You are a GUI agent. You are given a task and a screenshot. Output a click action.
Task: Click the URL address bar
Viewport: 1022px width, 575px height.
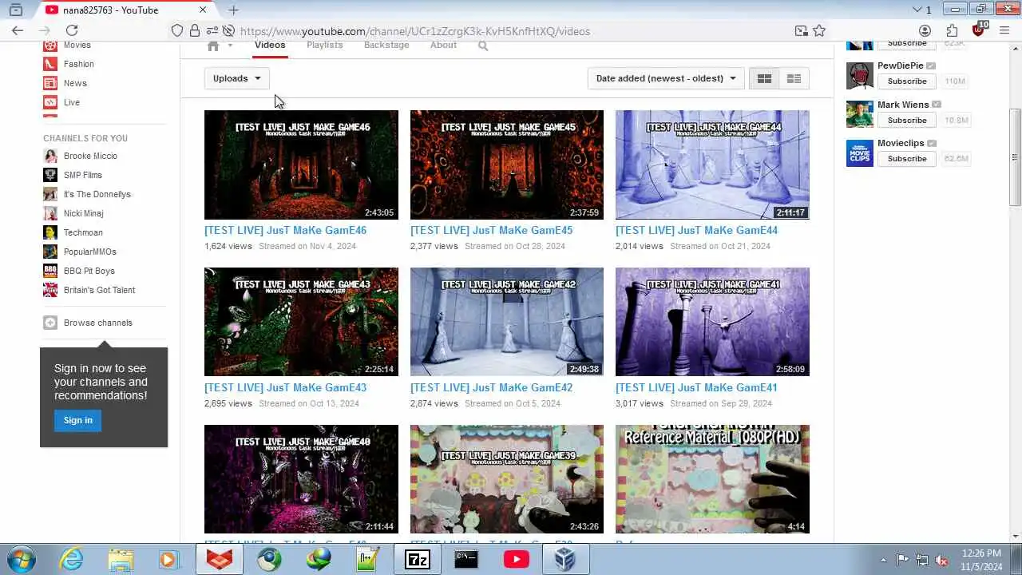511,31
